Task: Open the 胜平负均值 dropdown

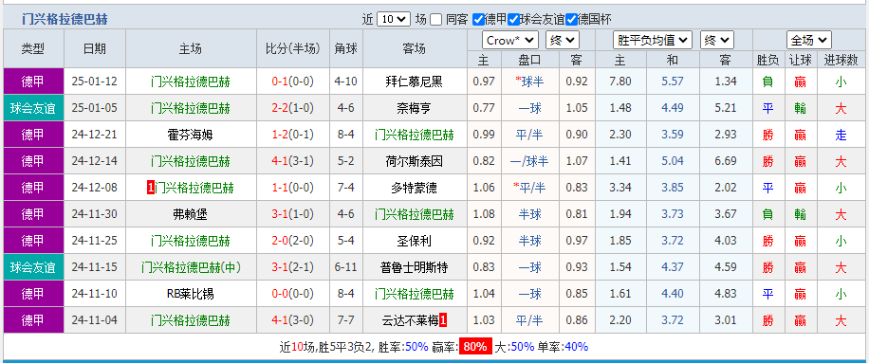Action: coord(653,41)
